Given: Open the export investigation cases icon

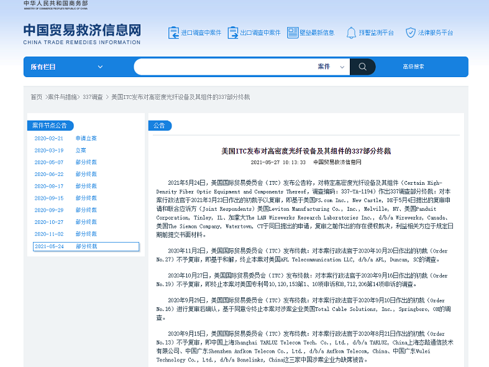Looking at the screenshot, I should pyautogui.click(x=232, y=33).
